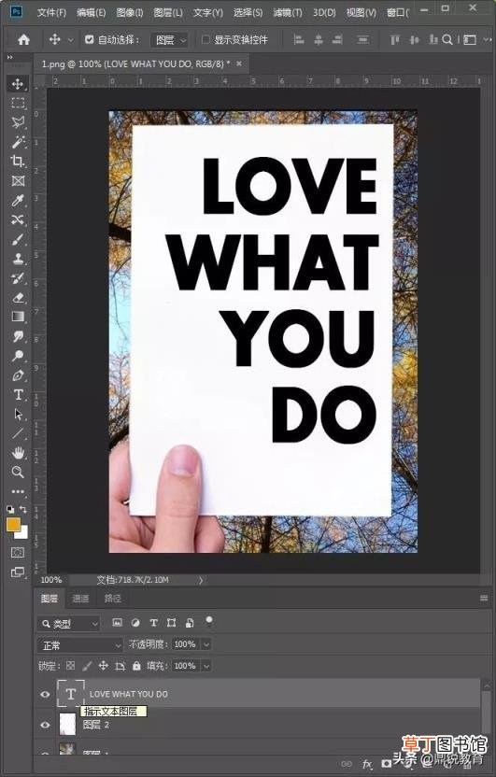
Task: Open the 图层 auto-select dropdown
Action: click(x=169, y=40)
